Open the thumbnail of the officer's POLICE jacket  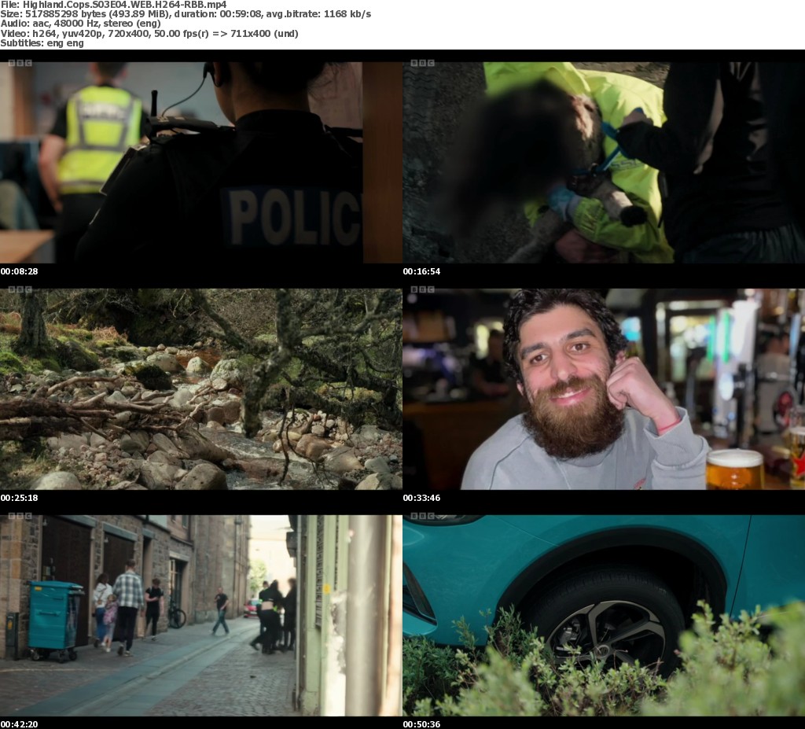201,162
